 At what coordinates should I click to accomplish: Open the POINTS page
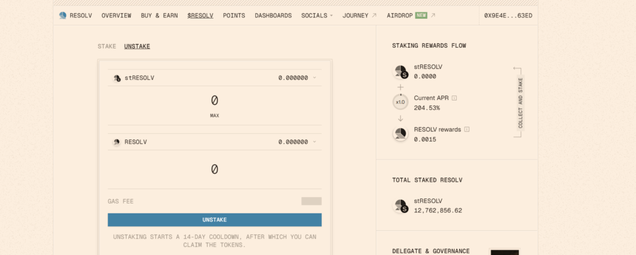pyautogui.click(x=234, y=16)
